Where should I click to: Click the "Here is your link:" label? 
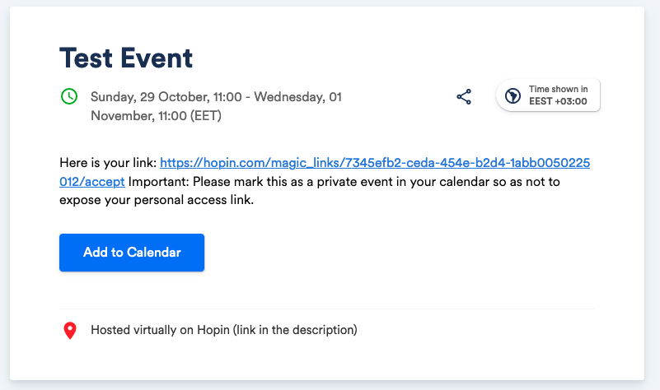point(108,163)
